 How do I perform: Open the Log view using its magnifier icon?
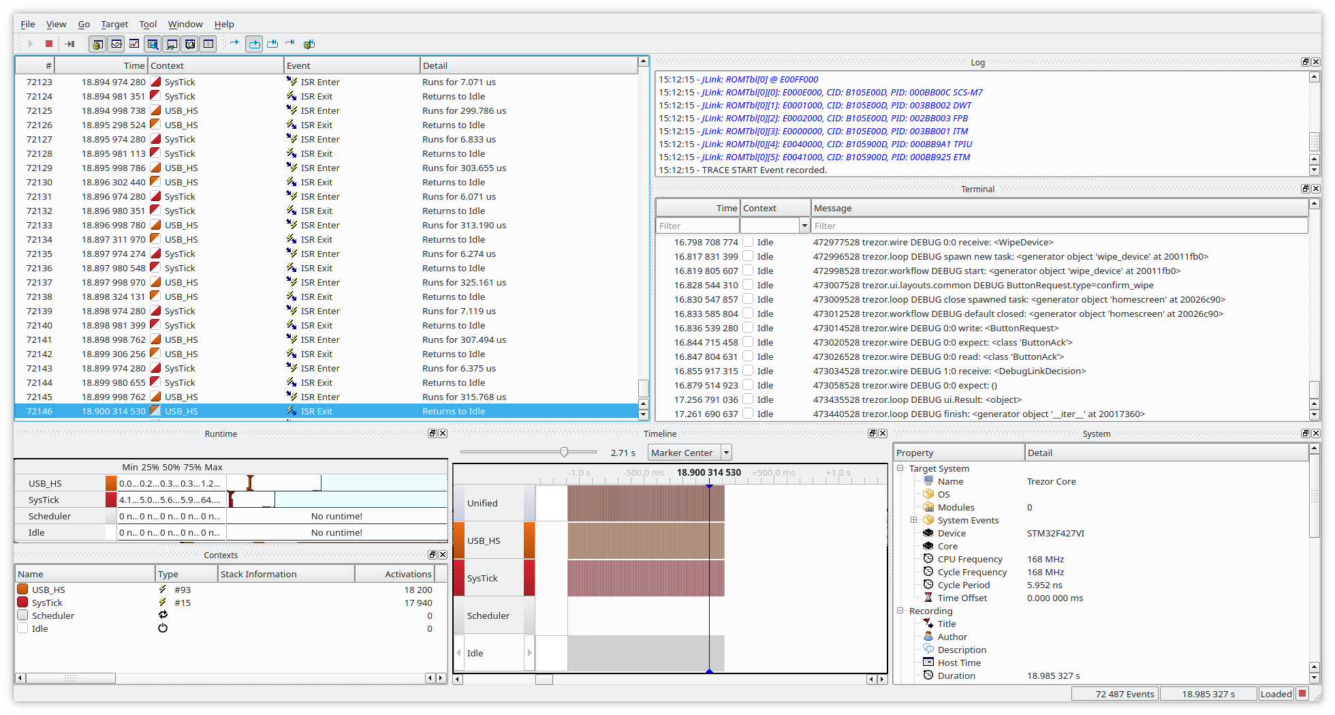pos(153,44)
